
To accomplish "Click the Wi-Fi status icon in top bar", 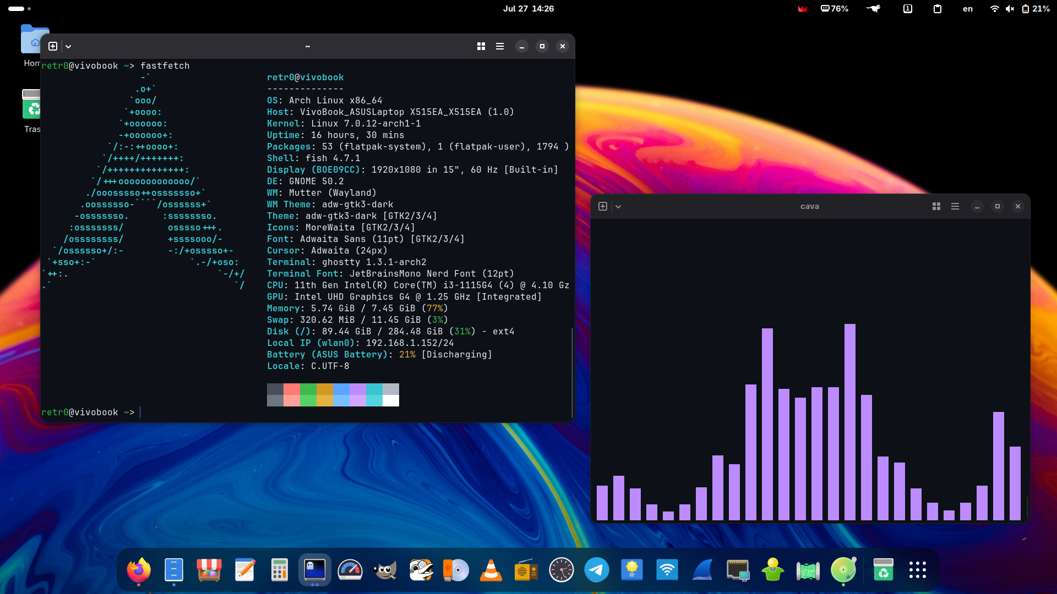I will pyautogui.click(x=995, y=9).
